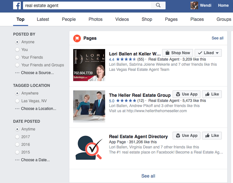The width and height of the screenshot is (233, 183).
Task: Switch to the Top tab
Action: [20, 19]
